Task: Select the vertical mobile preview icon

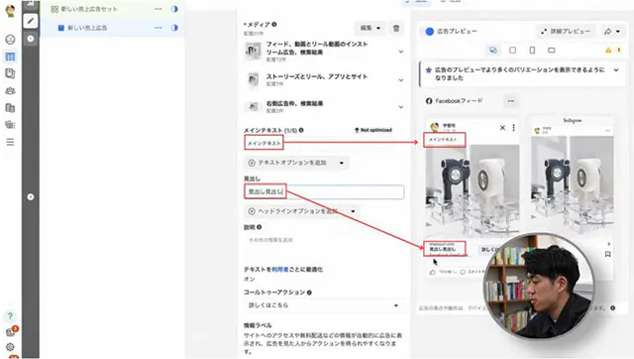Action: [x=532, y=51]
